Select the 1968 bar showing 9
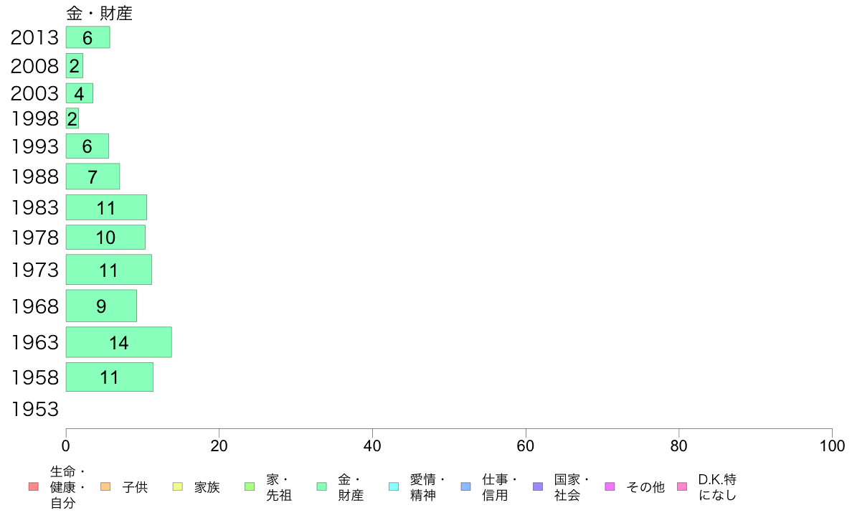Image resolution: width=852 pixels, height=528 pixels. click(x=102, y=306)
